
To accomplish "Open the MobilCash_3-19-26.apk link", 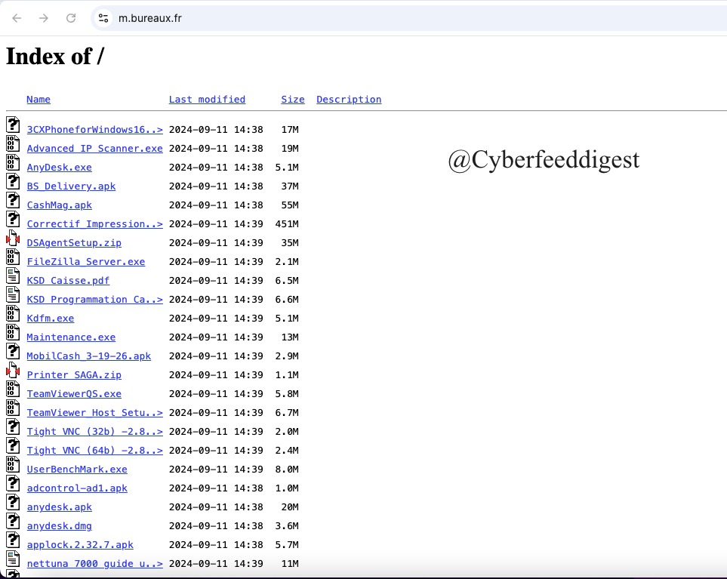I will coord(88,356).
